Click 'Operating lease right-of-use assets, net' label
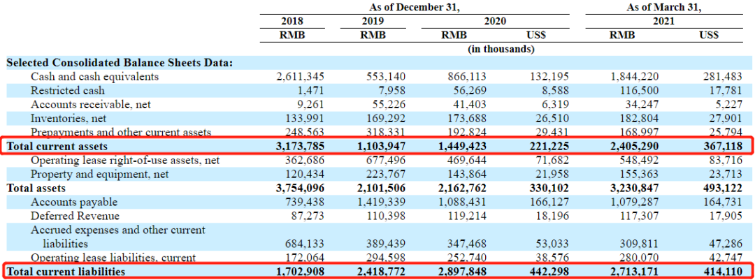This screenshot has width=755, height=280. click(x=125, y=160)
